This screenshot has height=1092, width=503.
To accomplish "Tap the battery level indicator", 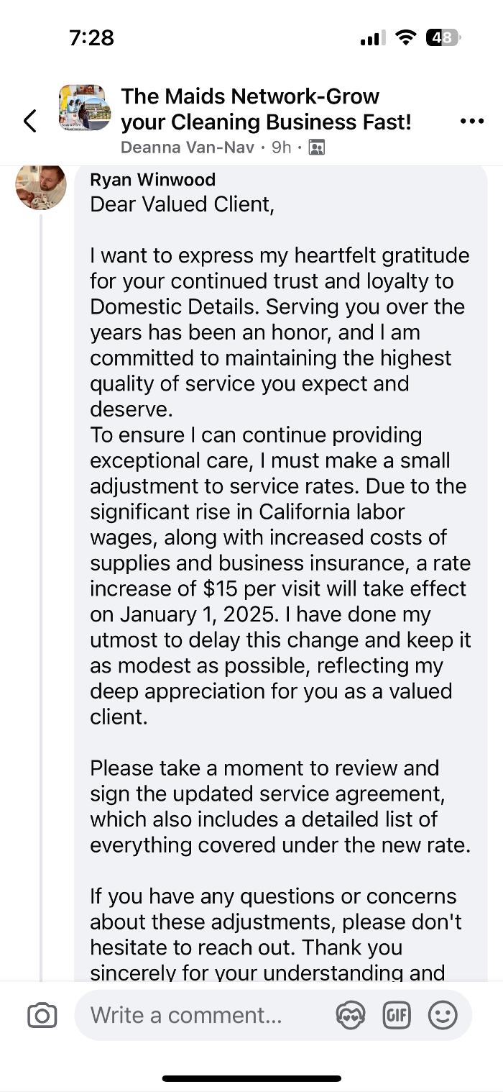I will (443, 37).
